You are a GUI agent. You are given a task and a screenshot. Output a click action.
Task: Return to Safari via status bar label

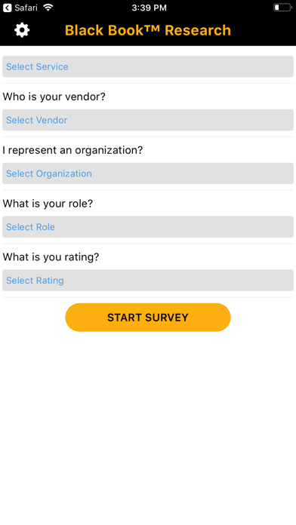pos(26,8)
